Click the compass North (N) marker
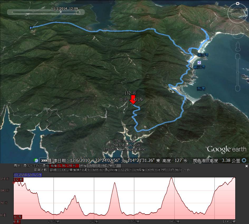Screen dimensions: 249x224 coord(238,3)
